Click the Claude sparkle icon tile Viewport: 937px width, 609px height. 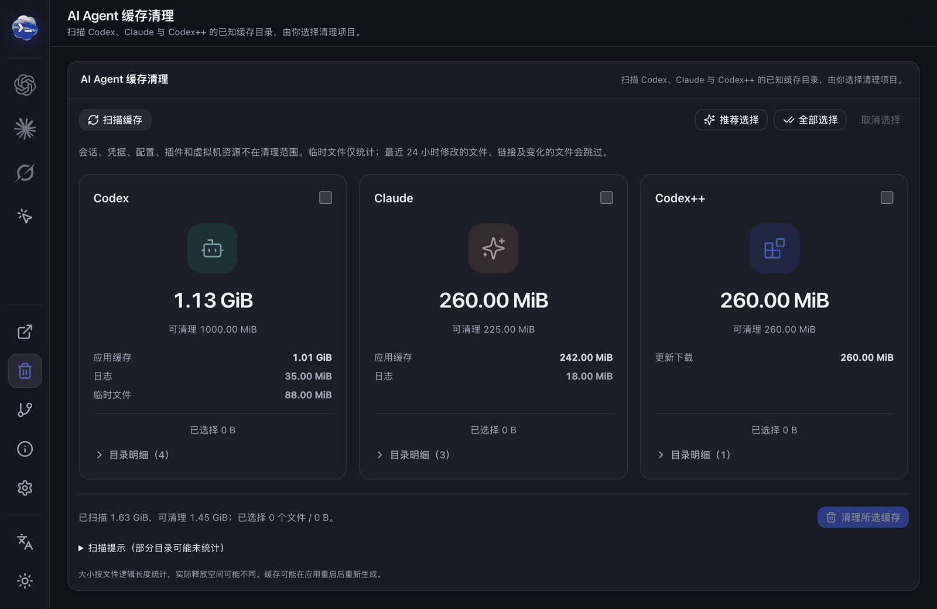(493, 248)
